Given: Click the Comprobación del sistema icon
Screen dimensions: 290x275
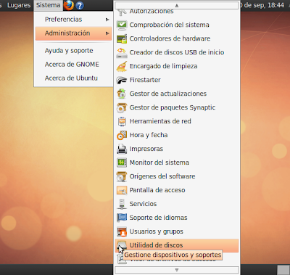Looking at the screenshot, I should pos(122,25).
